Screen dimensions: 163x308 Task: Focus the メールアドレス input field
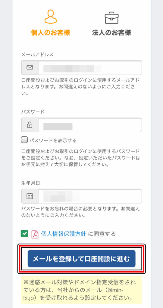coord(90,68)
